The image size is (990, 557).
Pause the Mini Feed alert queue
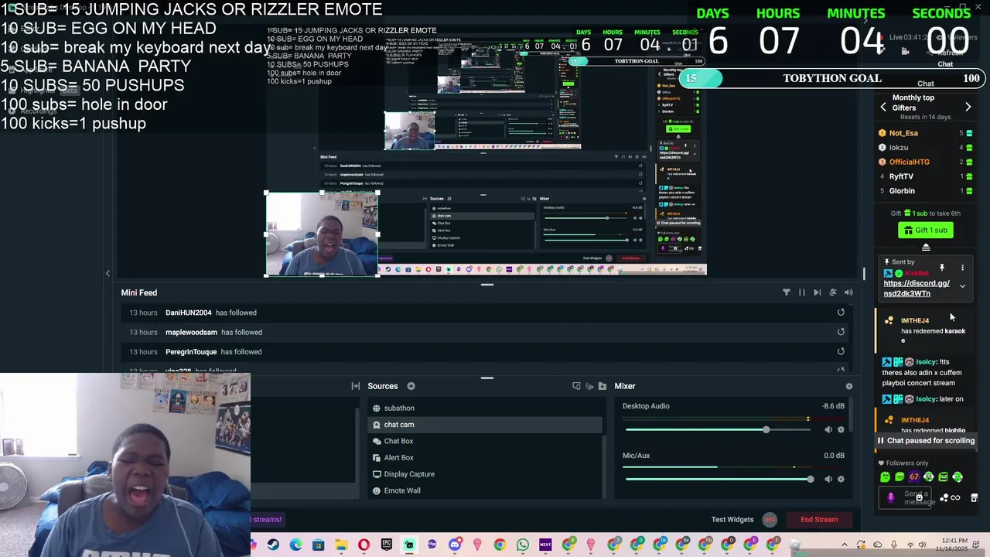coord(802,292)
